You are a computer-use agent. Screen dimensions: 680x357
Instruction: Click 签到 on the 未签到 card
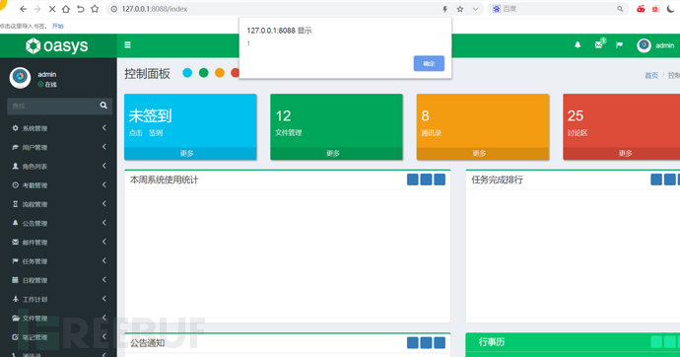[x=156, y=133]
